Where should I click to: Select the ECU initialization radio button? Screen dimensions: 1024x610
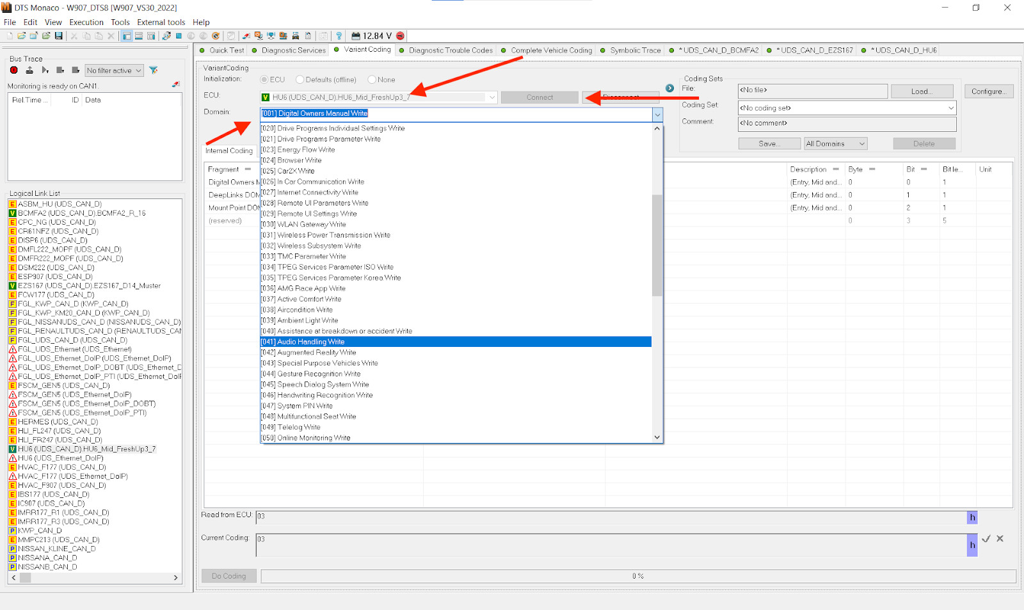pyautogui.click(x=264, y=80)
